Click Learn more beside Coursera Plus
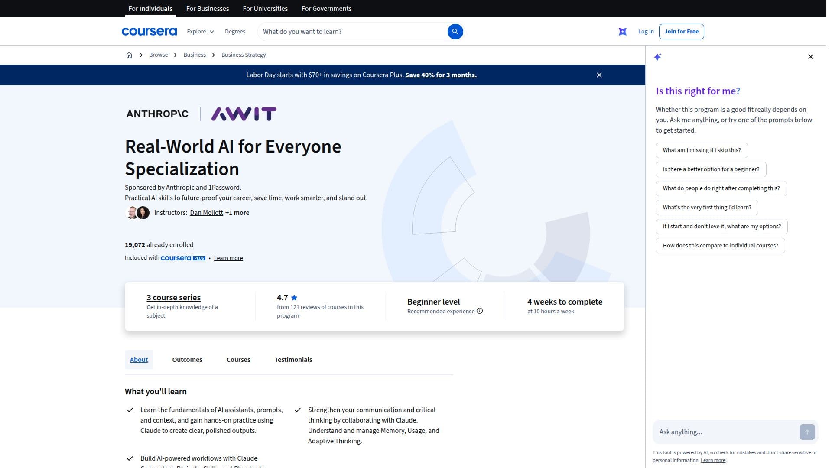Image resolution: width=832 pixels, height=468 pixels. pyautogui.click(x=228, y=258)
